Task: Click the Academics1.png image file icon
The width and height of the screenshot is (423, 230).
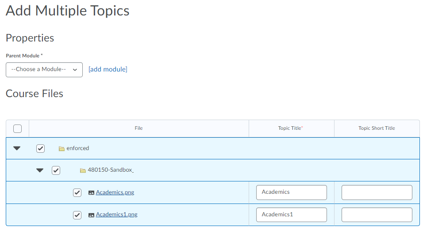Action: pos(91,215)
